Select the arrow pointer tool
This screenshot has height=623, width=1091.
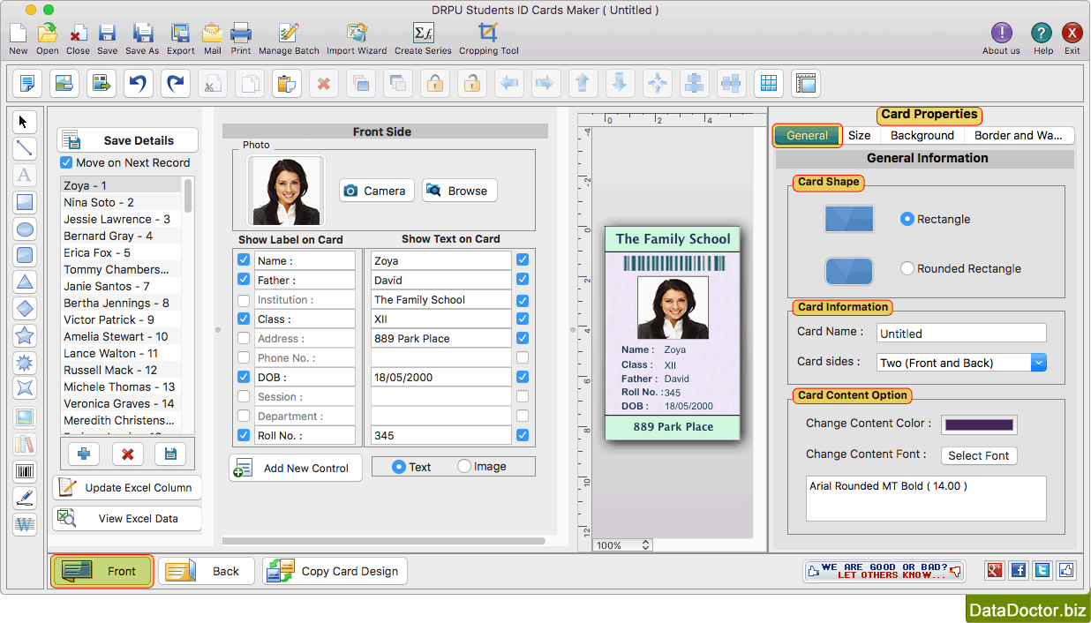tap(25, 122)
